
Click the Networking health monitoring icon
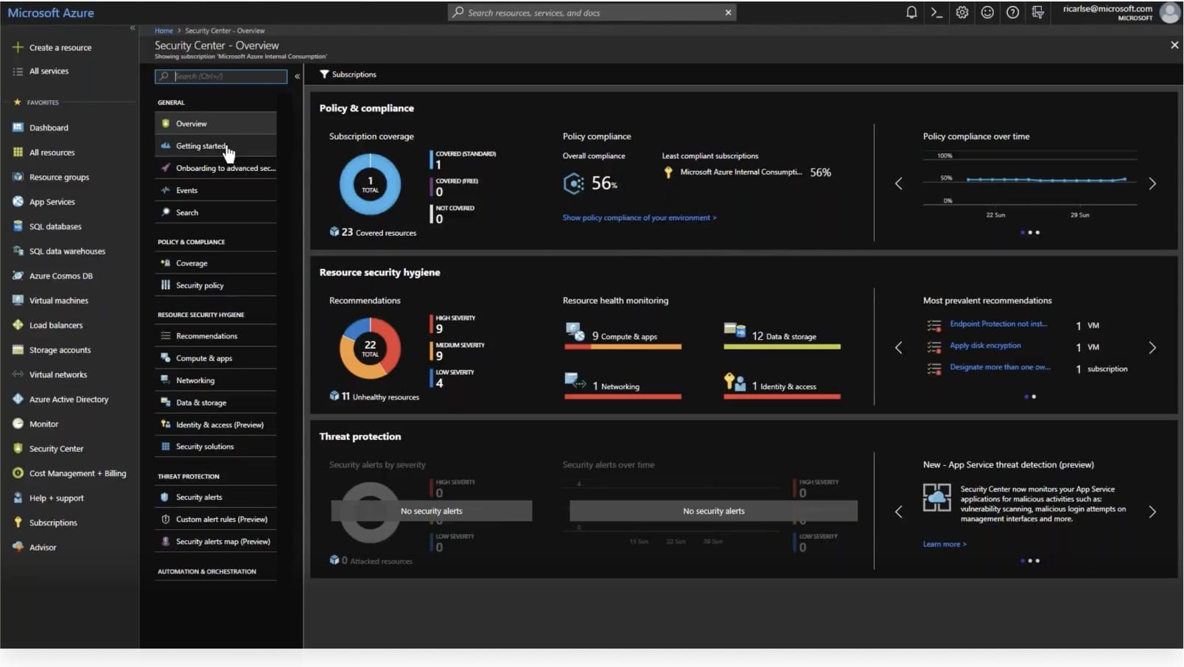(x=575, y=381)
